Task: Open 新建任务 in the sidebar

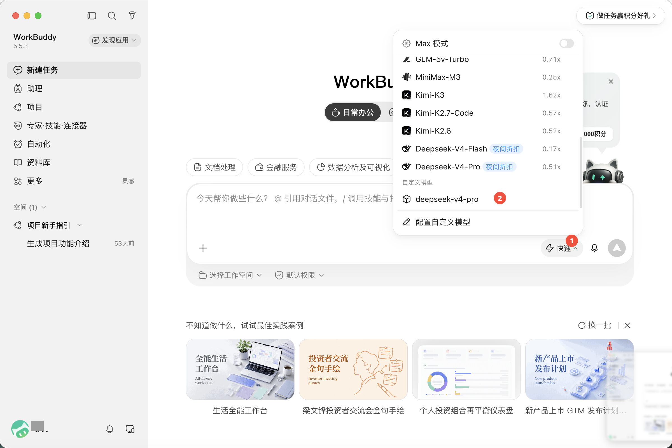Action: 74,70
